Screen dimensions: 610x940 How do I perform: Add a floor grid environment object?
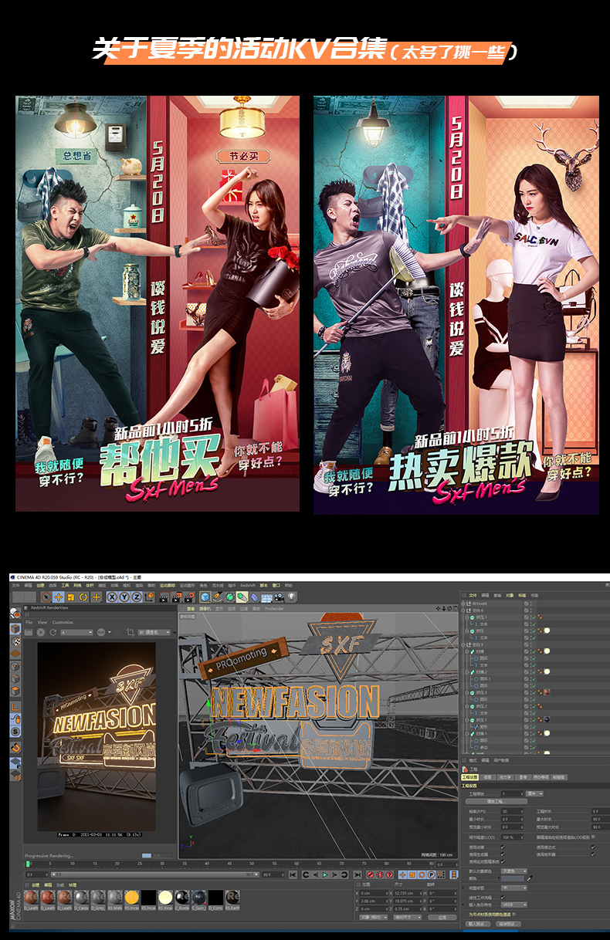[266, 597]
